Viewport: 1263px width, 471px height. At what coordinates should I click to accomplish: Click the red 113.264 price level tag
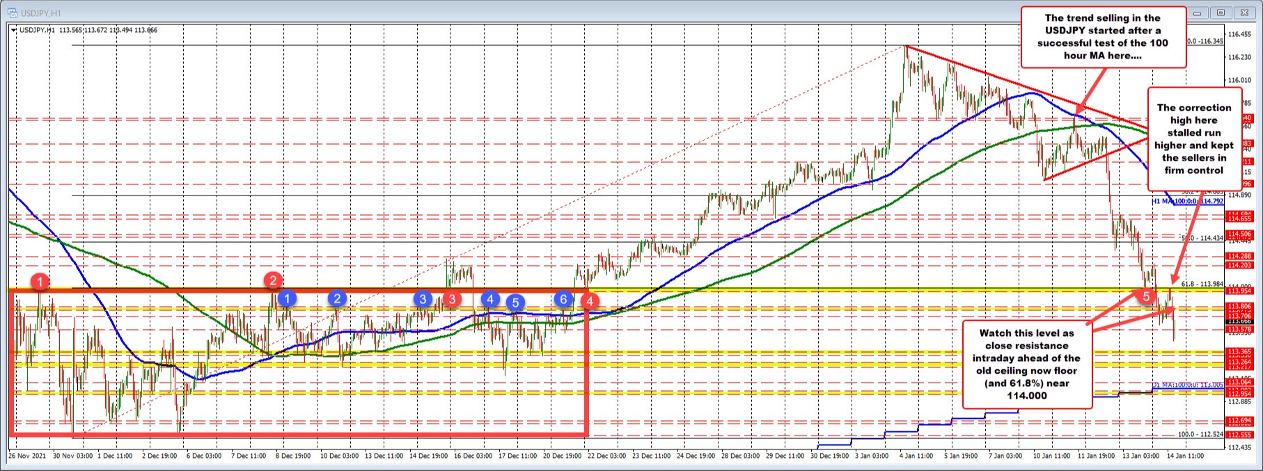point(1240,362)
